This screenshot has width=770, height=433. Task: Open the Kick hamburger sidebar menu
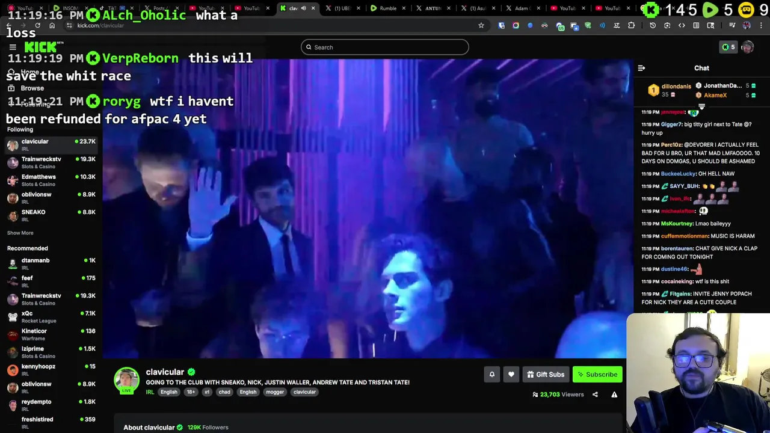point(12,47)
